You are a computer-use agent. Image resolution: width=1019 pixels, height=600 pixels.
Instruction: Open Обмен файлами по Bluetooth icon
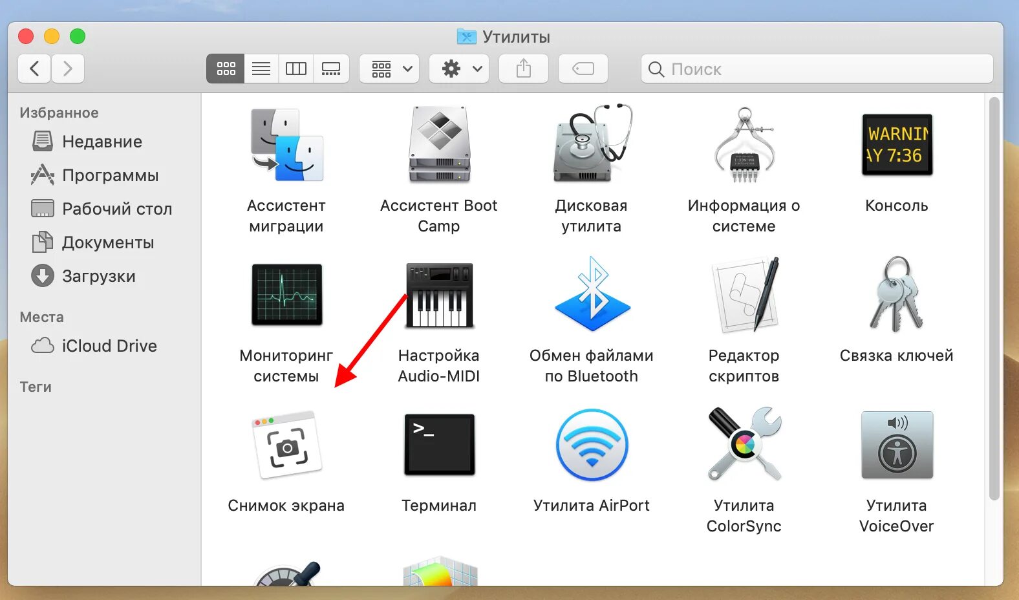point(592,294)
